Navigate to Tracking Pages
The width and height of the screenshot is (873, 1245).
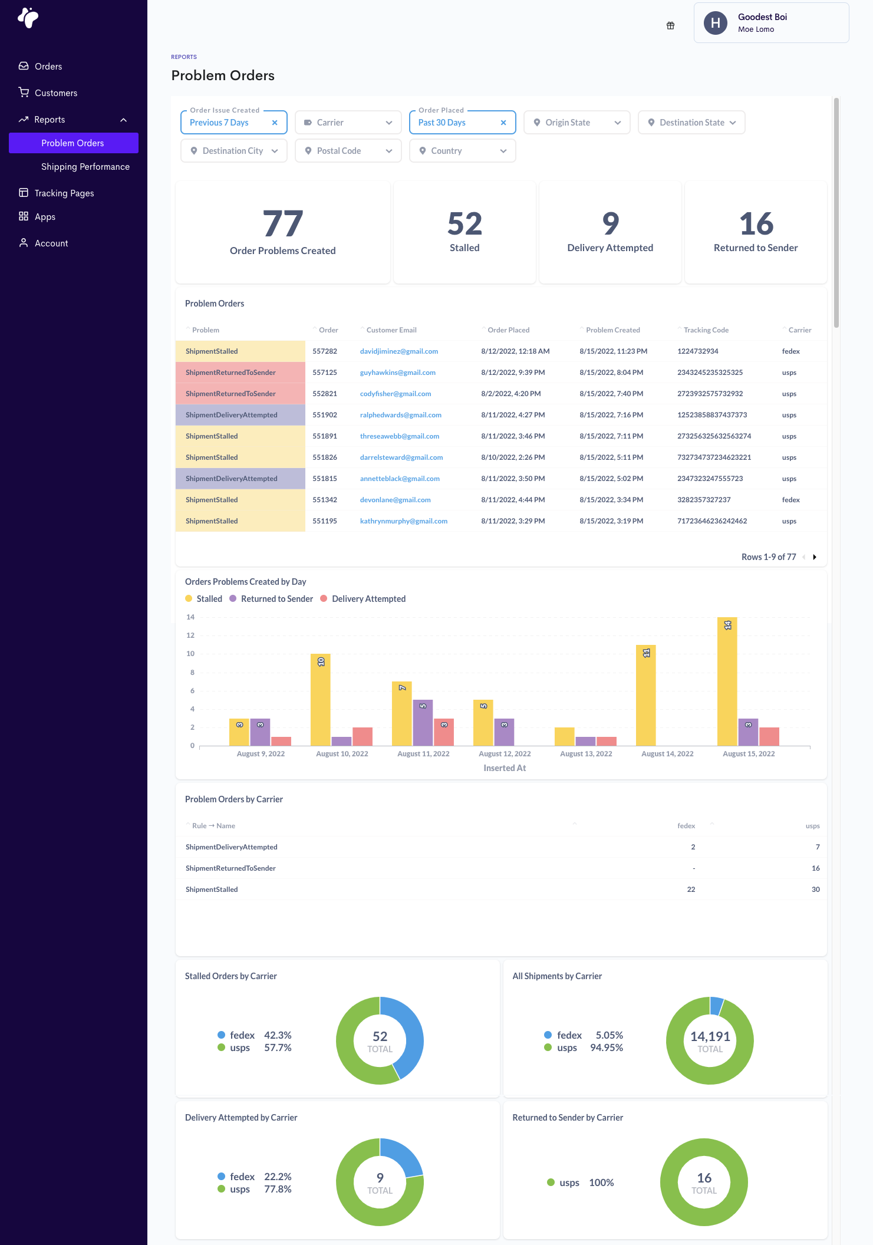(x=64, y=193)
